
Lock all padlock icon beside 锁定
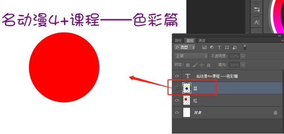[208, 65]
